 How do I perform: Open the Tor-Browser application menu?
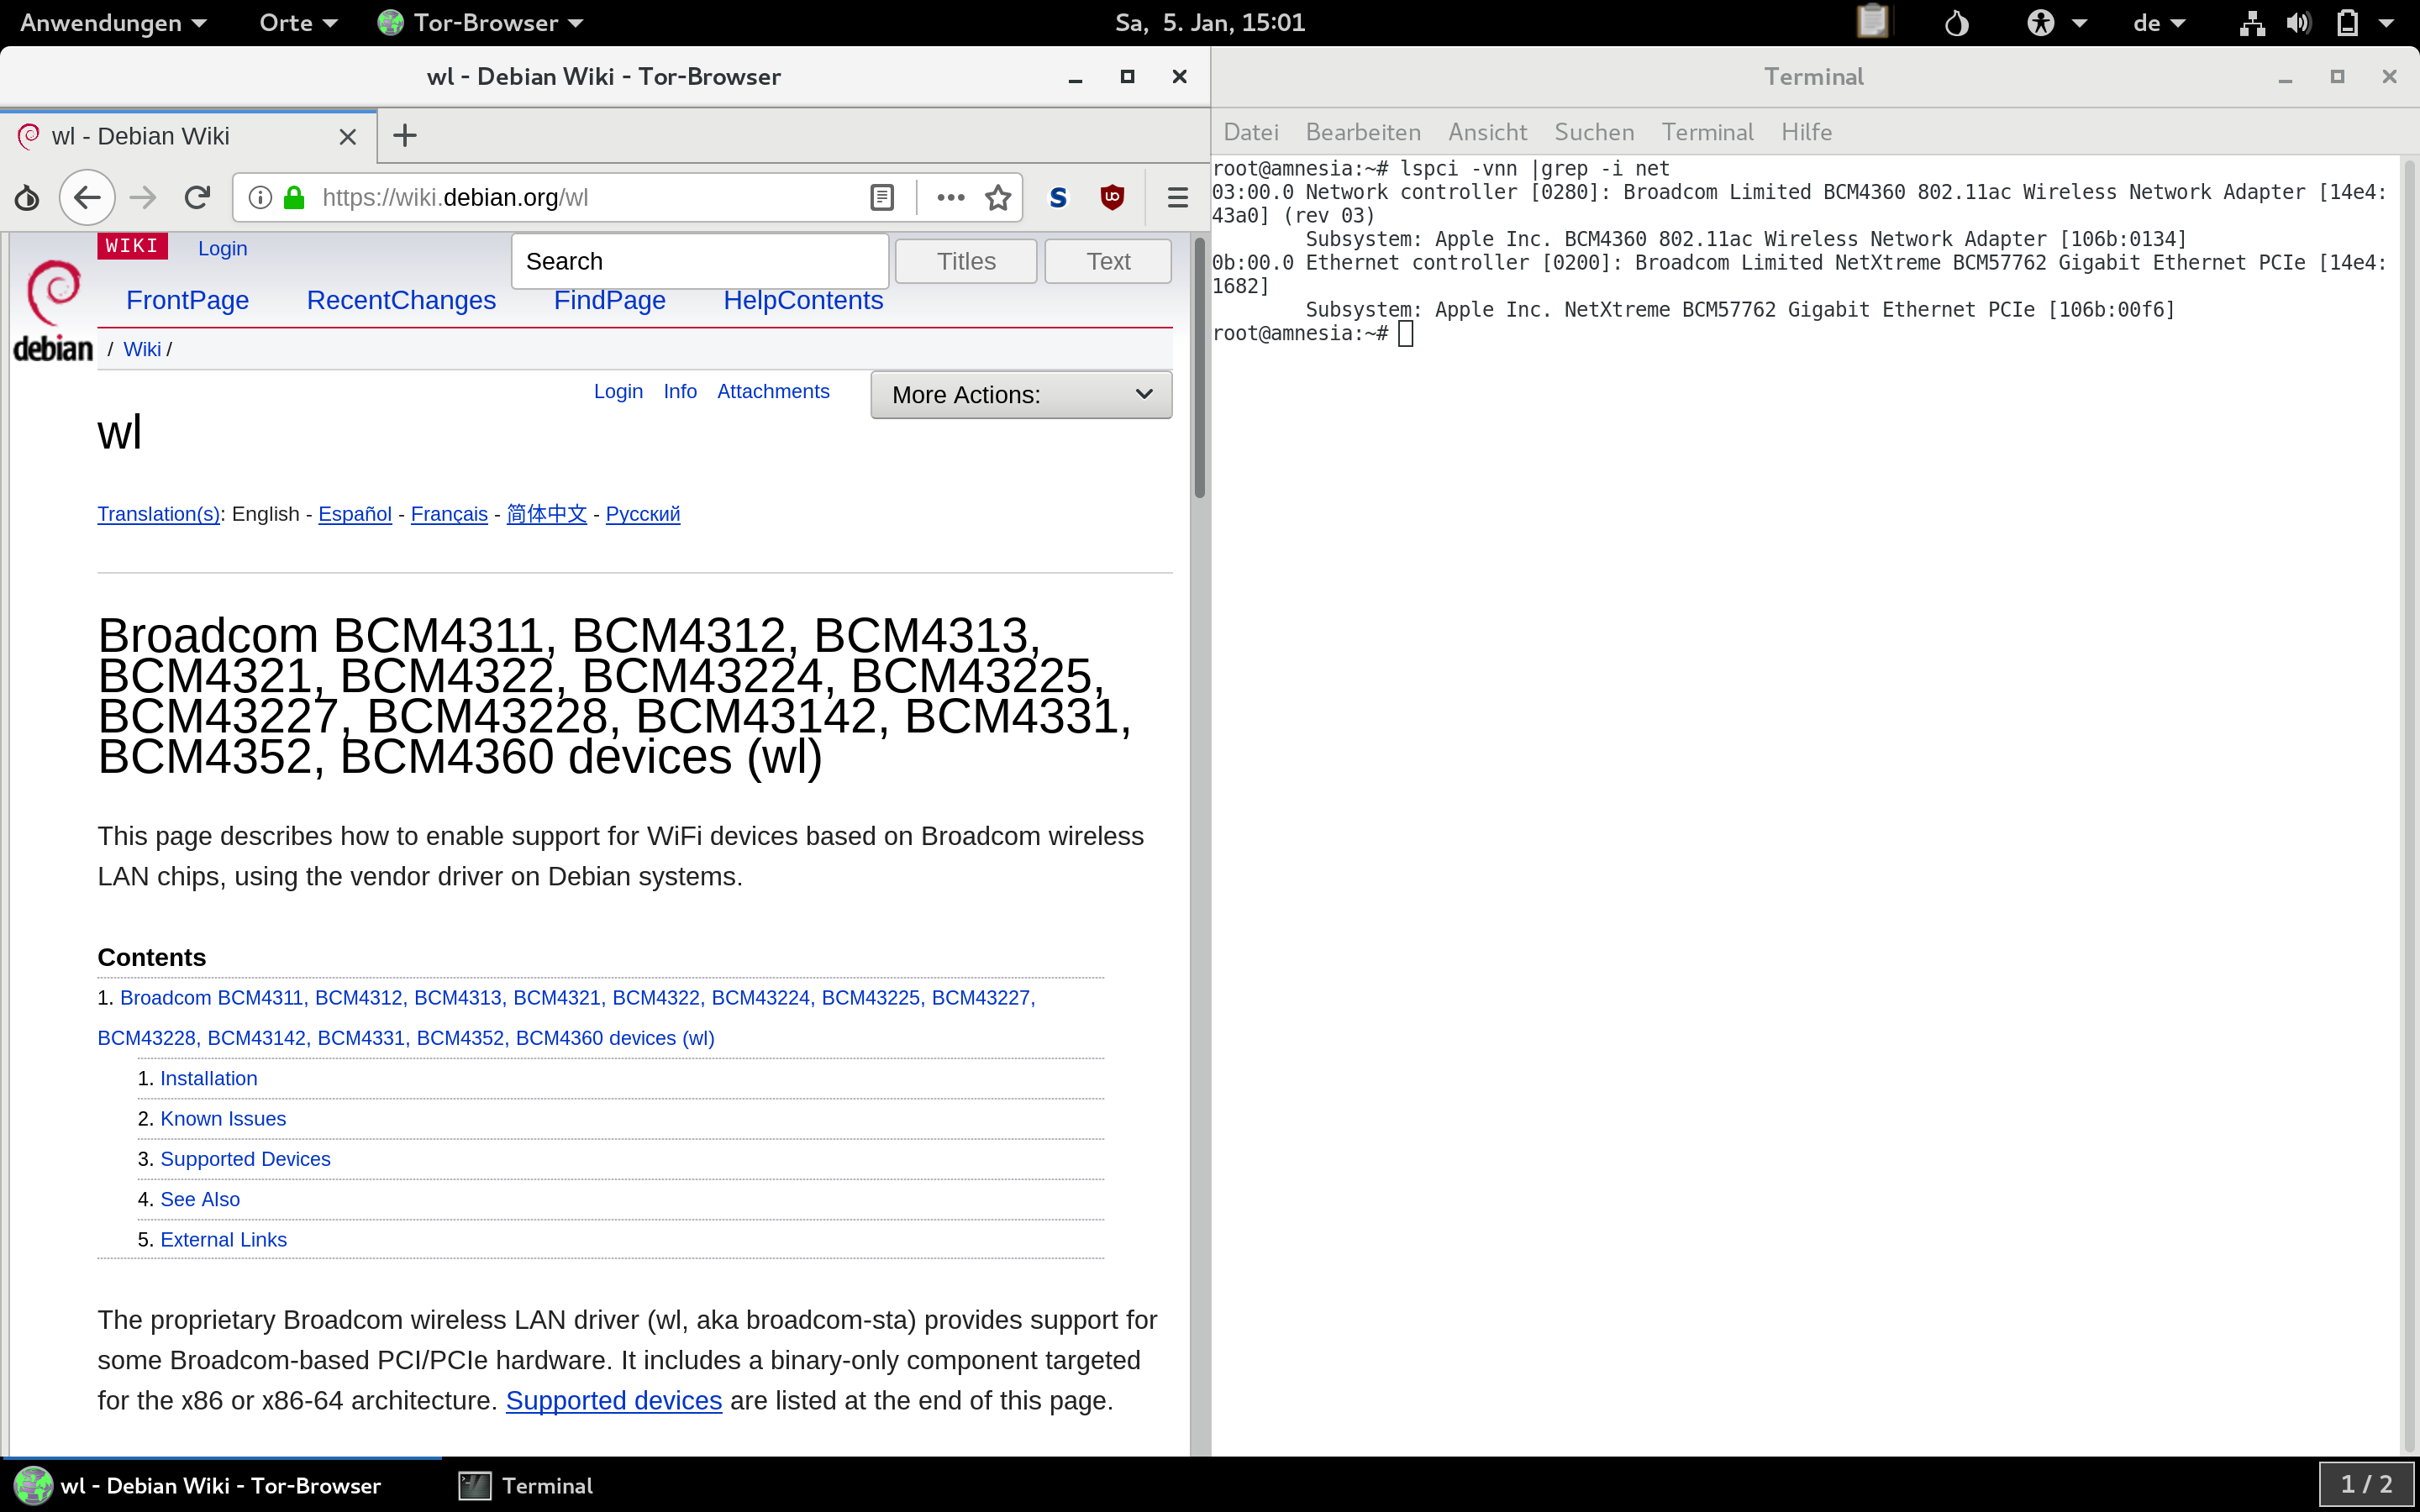pyautogui.click(x=480, y=22)
